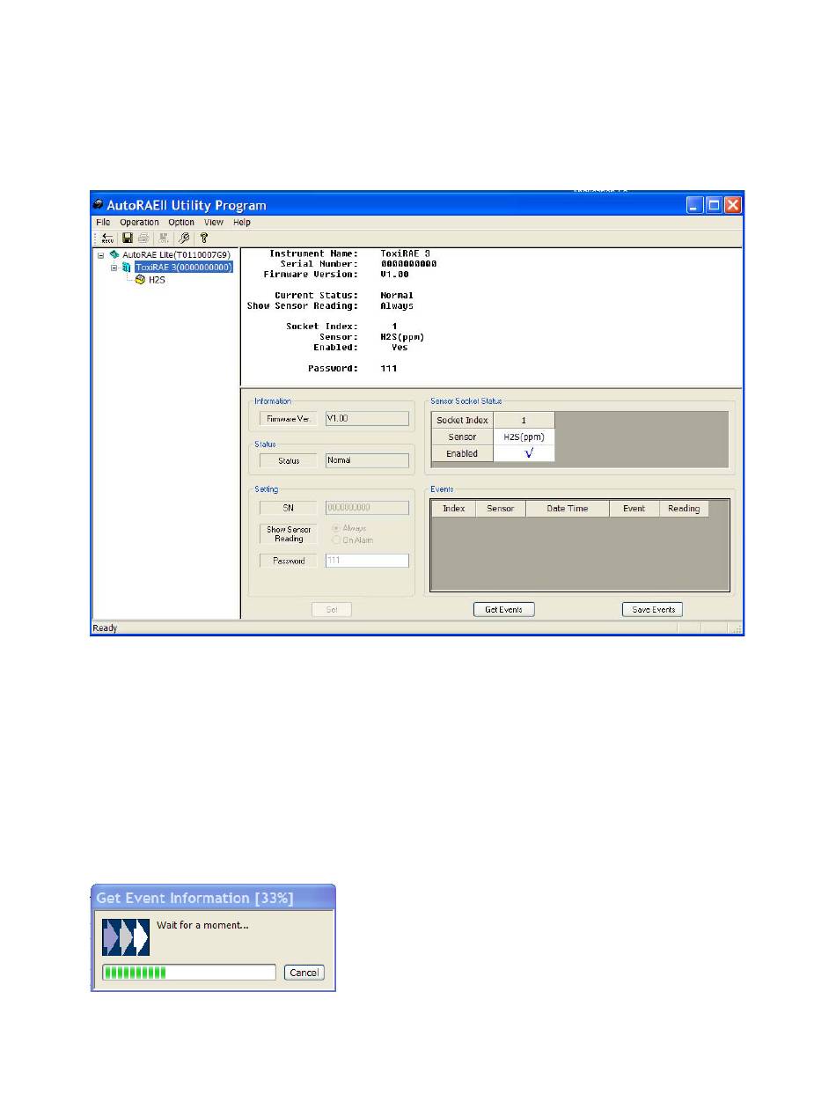The height and width of the screenshot is (1109, 836).
Task: Click the Receive data toolbar icon
Action: (x=107, y=238)
